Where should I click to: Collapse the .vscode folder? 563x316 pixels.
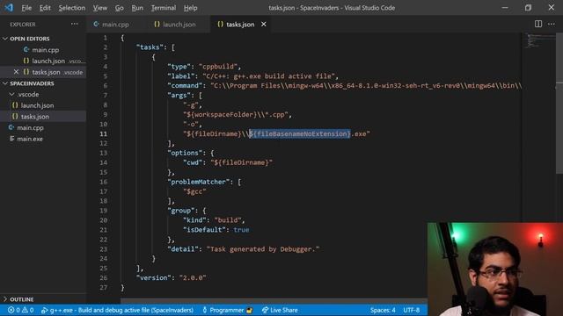[x=11, y=94]
